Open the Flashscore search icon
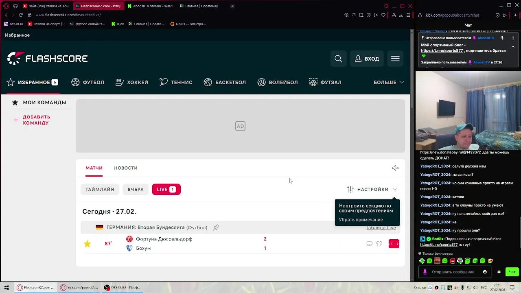 coord(338,59)
